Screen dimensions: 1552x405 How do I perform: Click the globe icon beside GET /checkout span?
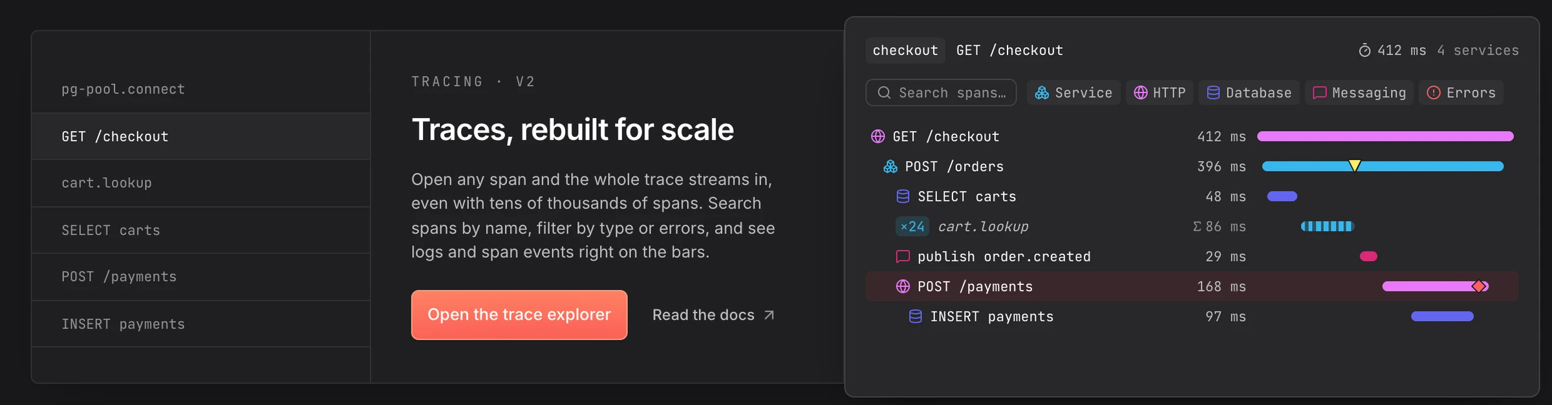pos(878,136)
